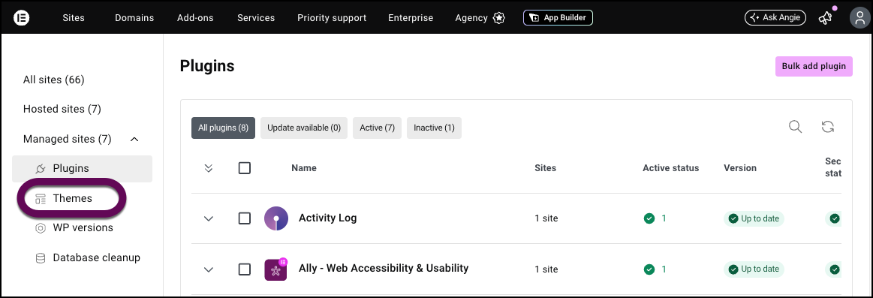Image resolution: width=873 pixels, height=298 pixels.
Task: Click the Activity Log plugin icon
Action: (275, 218)
